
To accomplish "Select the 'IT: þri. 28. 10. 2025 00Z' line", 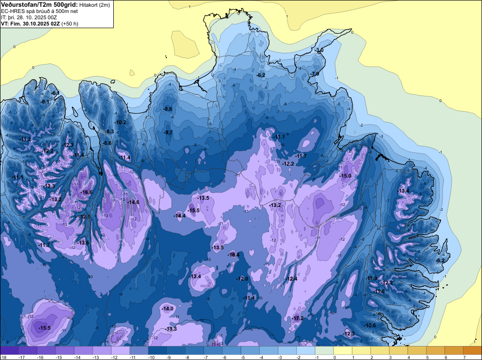I will pos(29,17).
